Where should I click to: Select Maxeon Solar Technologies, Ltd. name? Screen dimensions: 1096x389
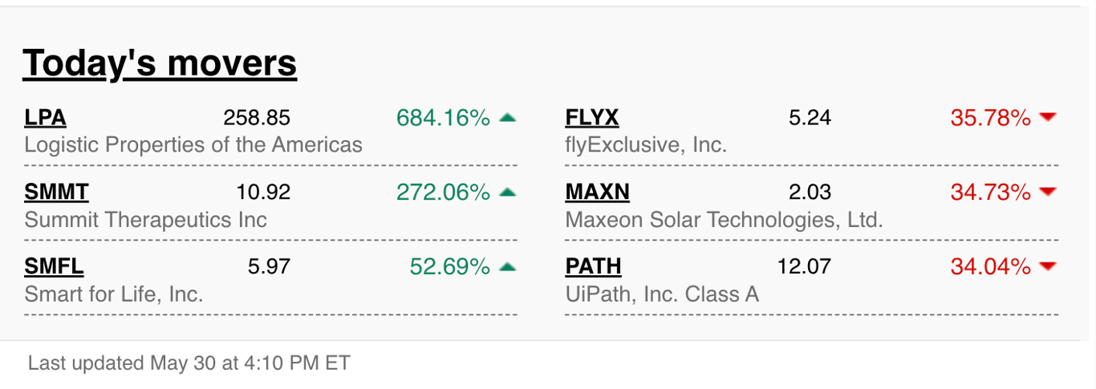click(724, 220)
